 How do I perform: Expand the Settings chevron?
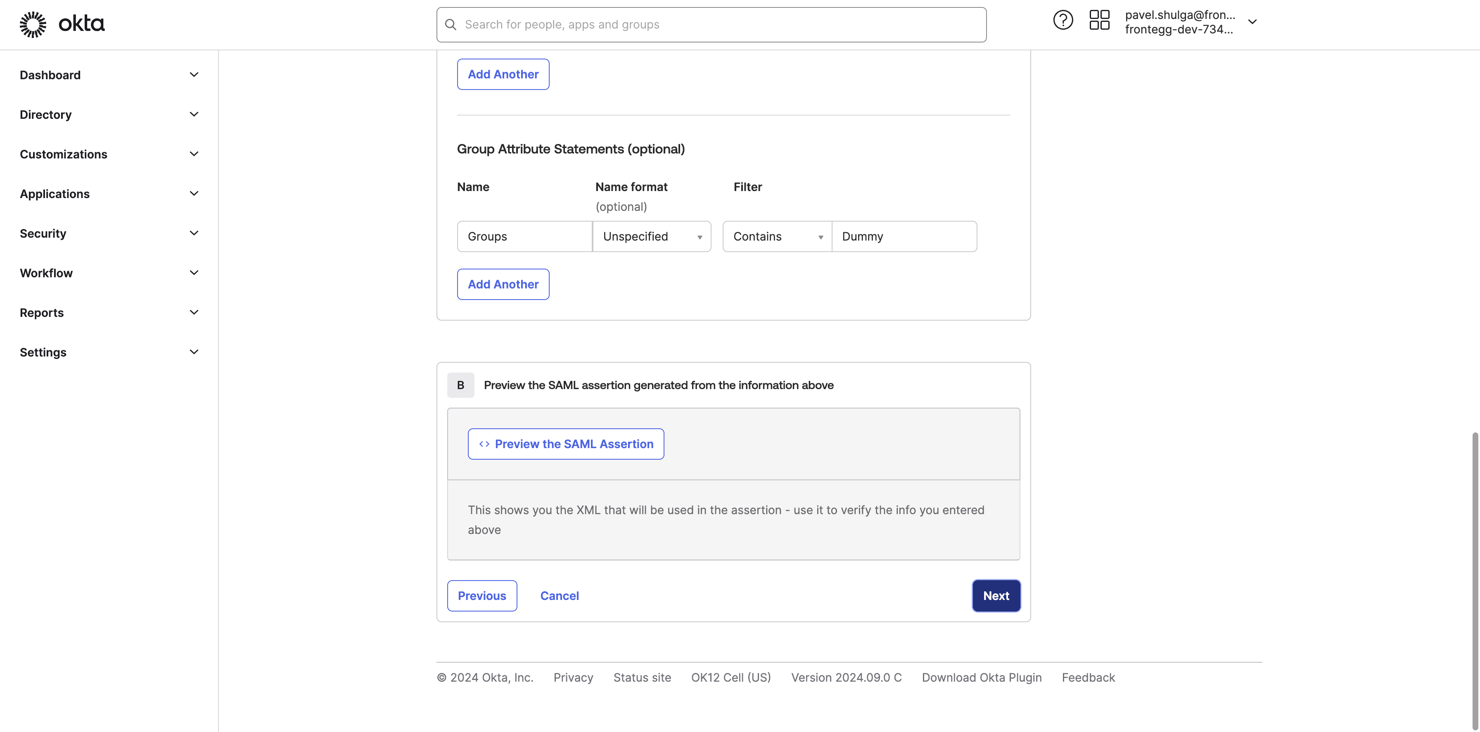point(194,352)
